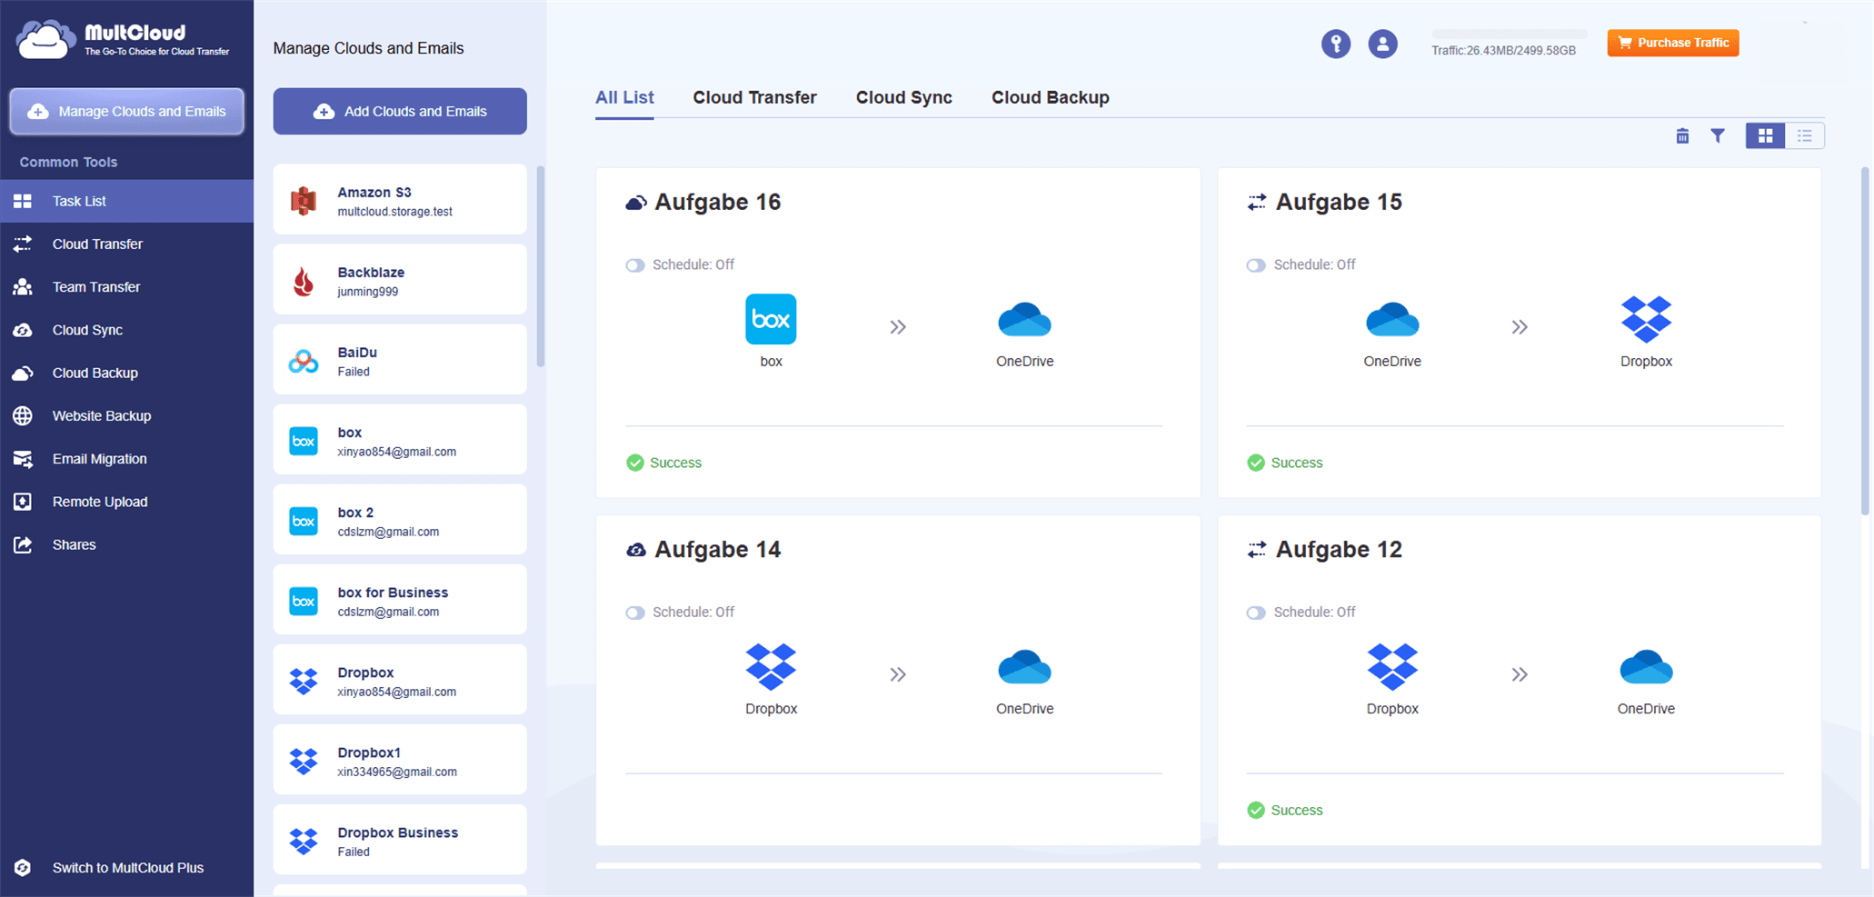Click Manage Clouds and Emails sidebar button
The width and height of the screenshot is (1874, 897).
tap(126, 111)
